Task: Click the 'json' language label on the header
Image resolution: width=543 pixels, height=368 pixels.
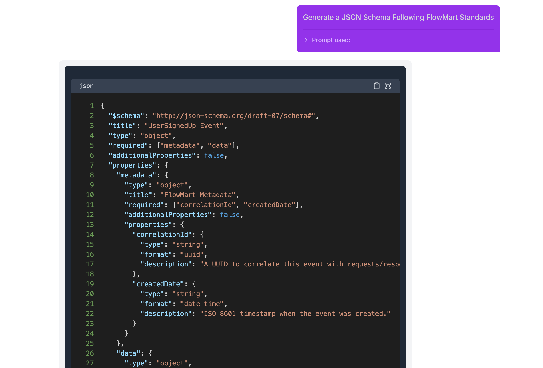Action: pyautogui.click(x=86, y=86)
